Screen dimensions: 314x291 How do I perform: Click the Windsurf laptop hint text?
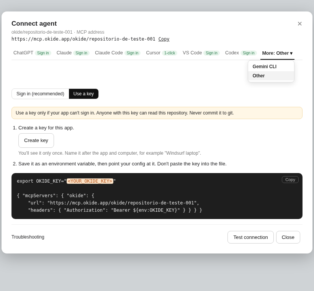(110, 153)
